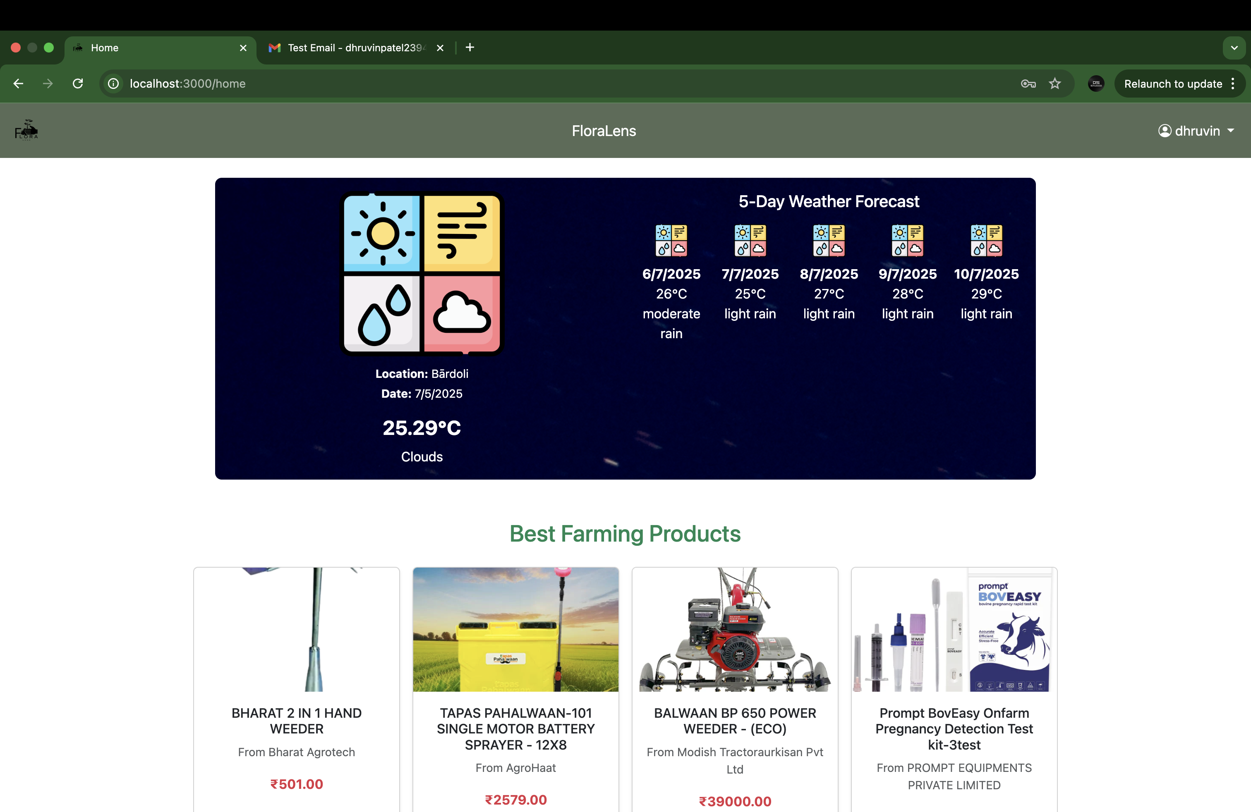Go back using the browser back arrow
Viewport: 1251px width, 812px height.
(18, 84)
